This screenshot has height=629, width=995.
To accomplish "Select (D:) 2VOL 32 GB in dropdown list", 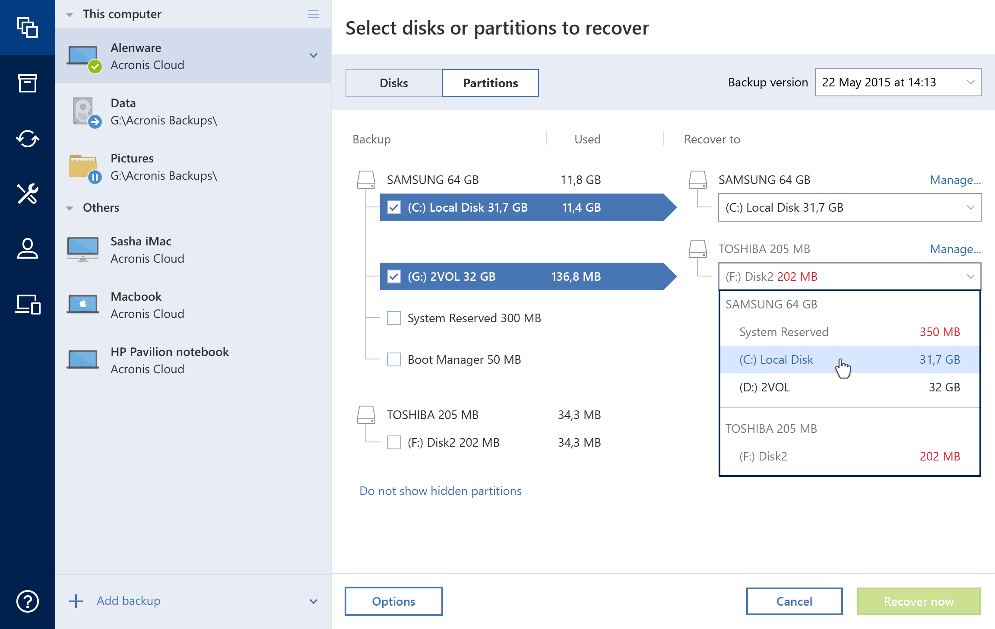I will tap(850, 387).
